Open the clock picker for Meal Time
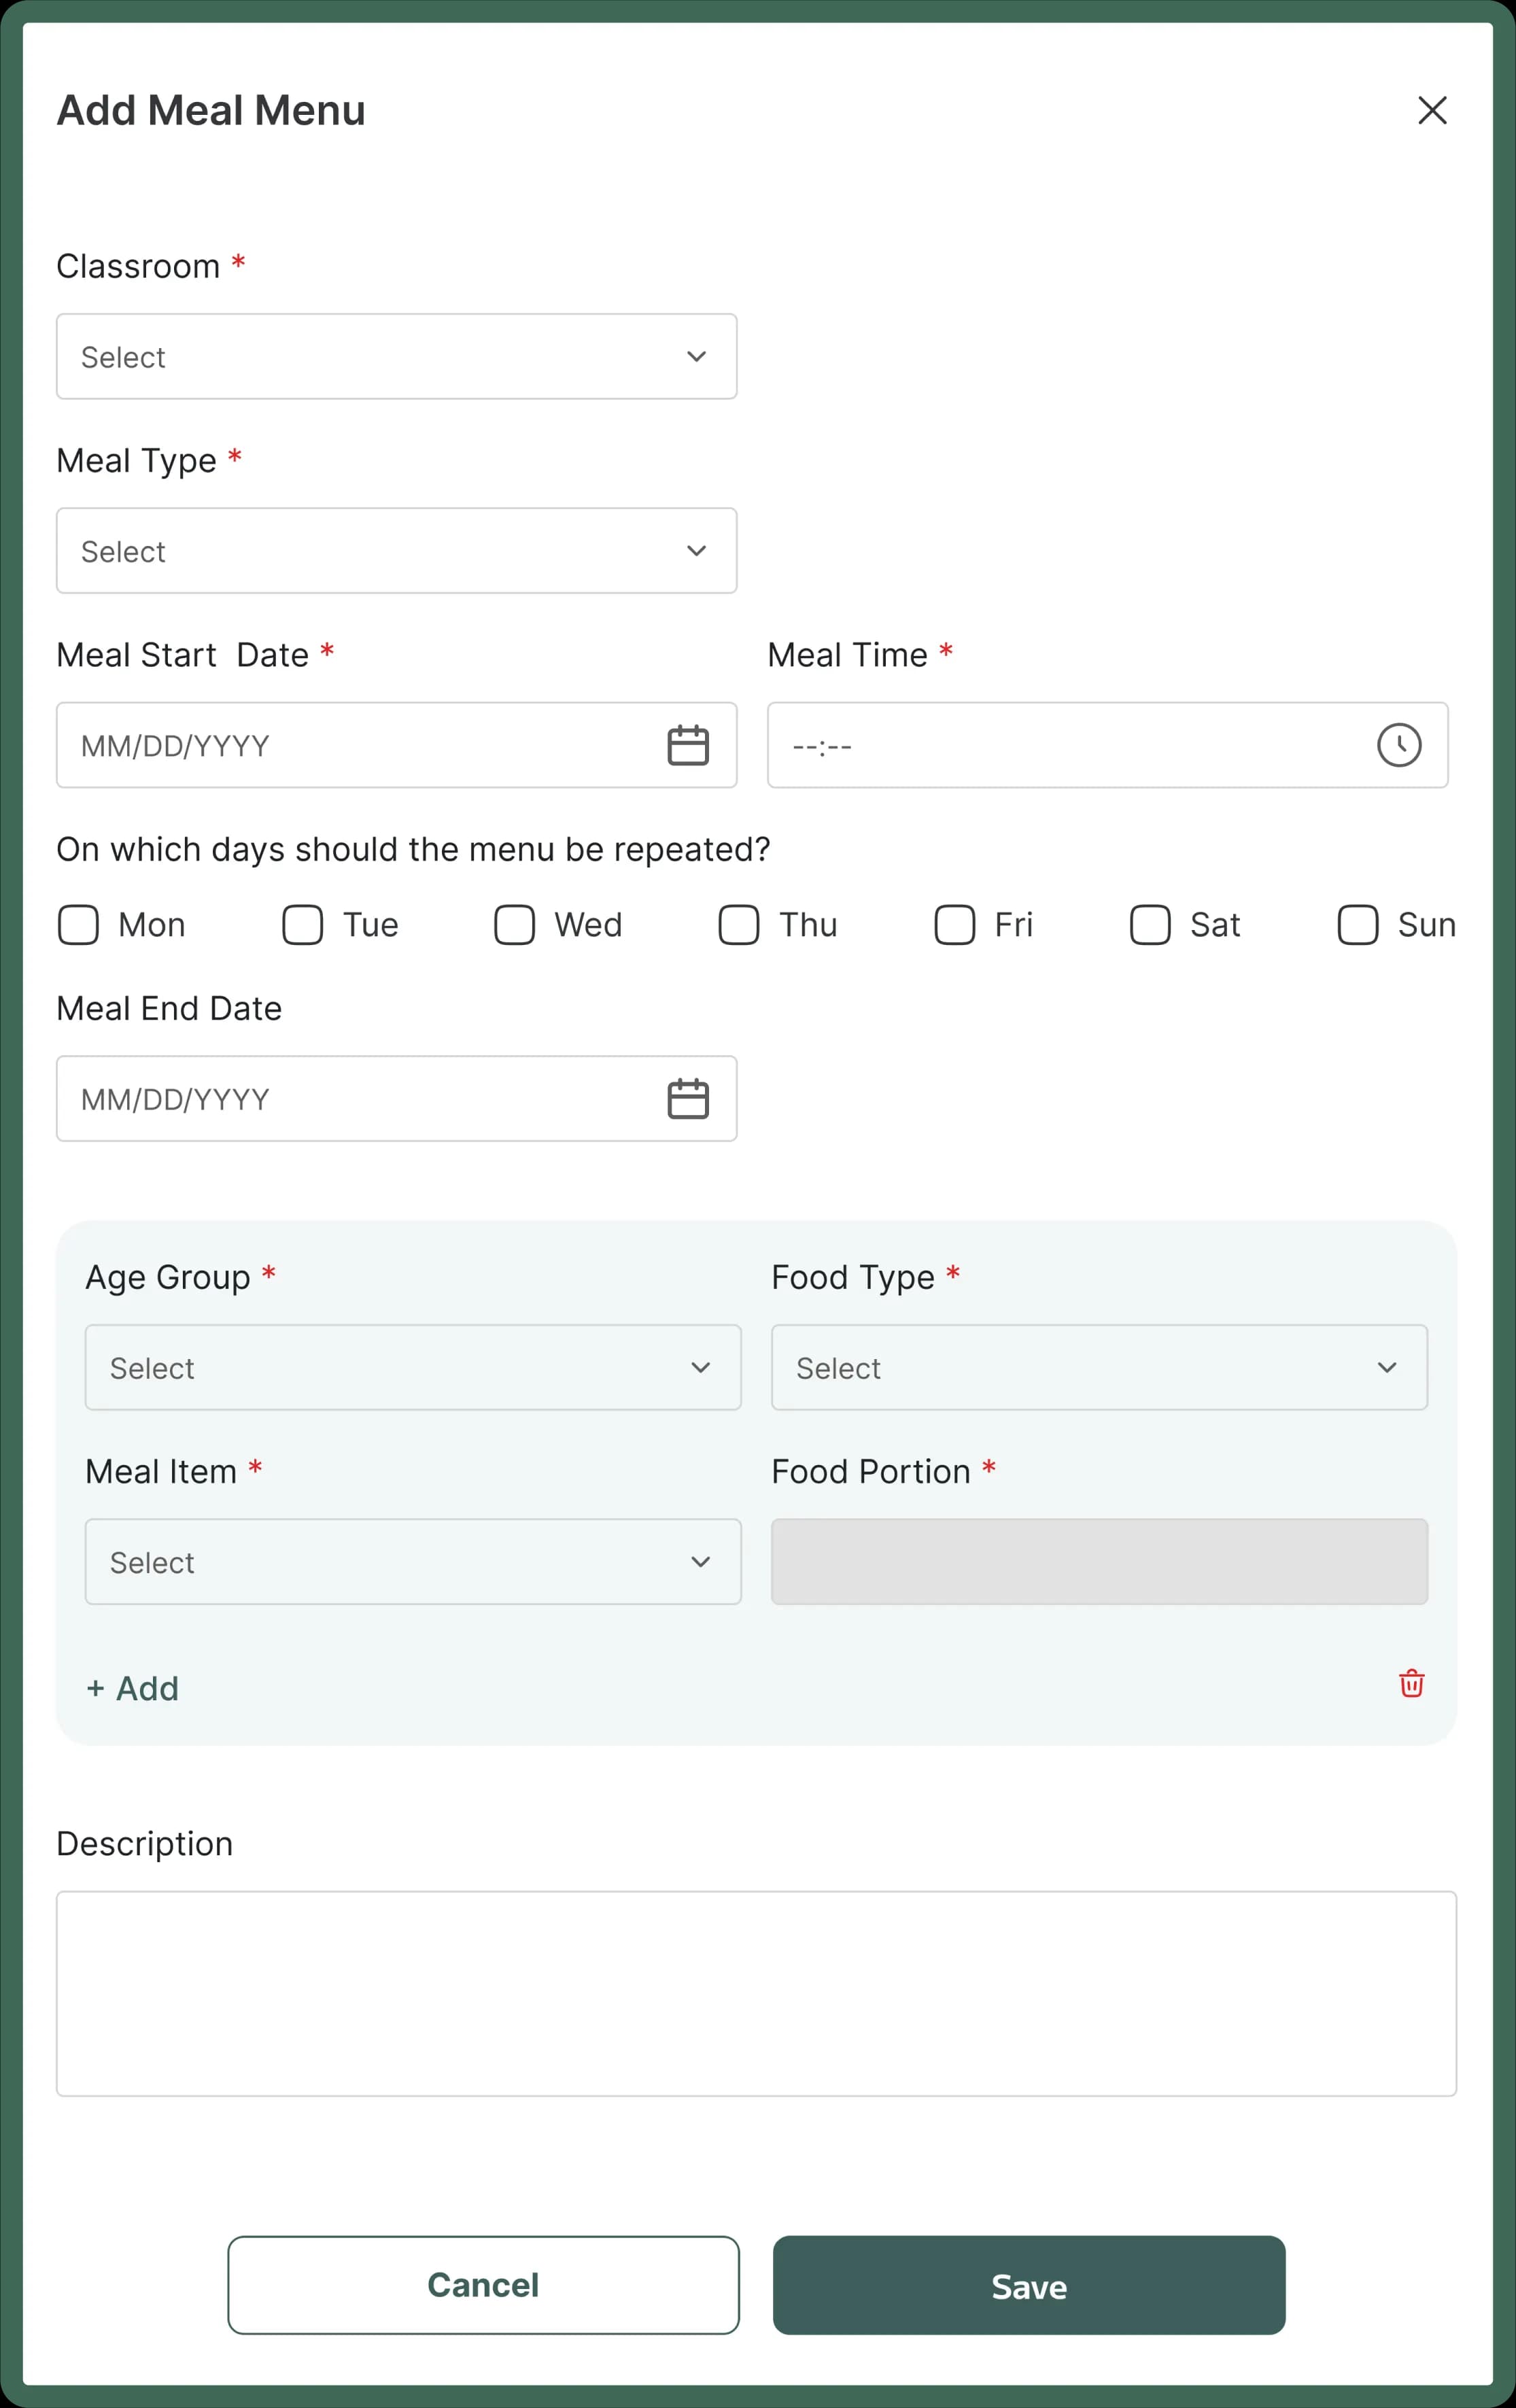 pyautogui.click(x=1398, y=744)
